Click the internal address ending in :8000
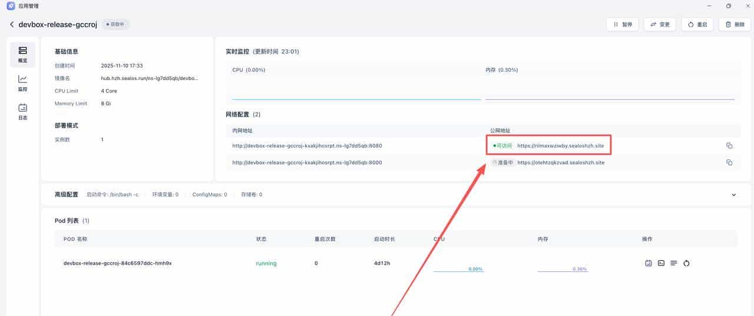 coord(307,162)
